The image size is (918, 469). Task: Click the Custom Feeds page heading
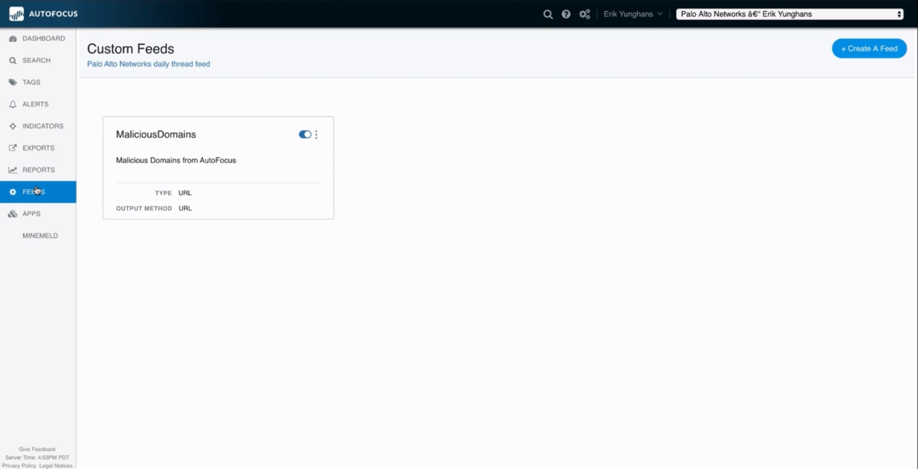[x=131, y=49]
